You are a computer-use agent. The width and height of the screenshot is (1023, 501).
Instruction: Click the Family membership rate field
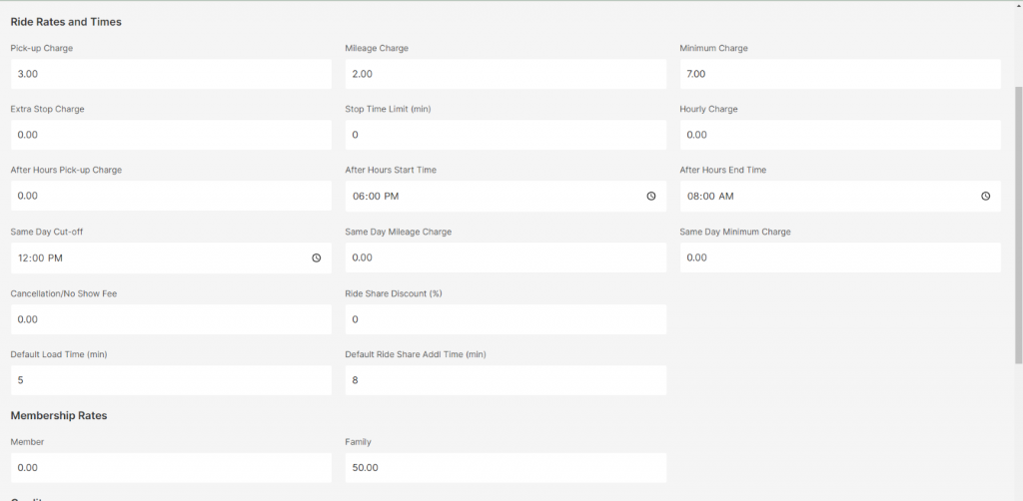(x=506, y=468)
